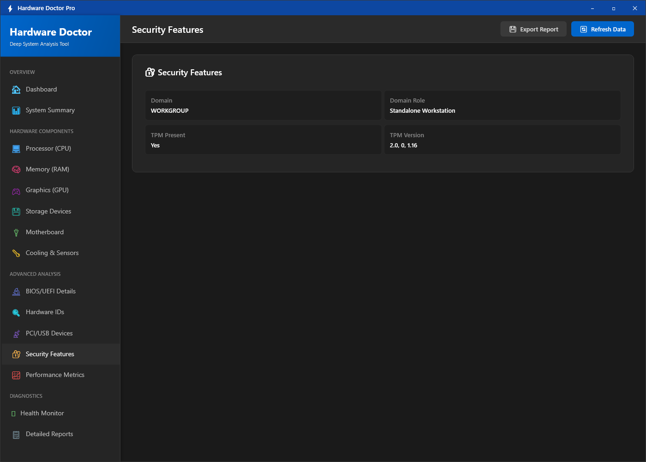Open Graphics (GPU) details
646x462 pixels.
click(x=61, y=190)
